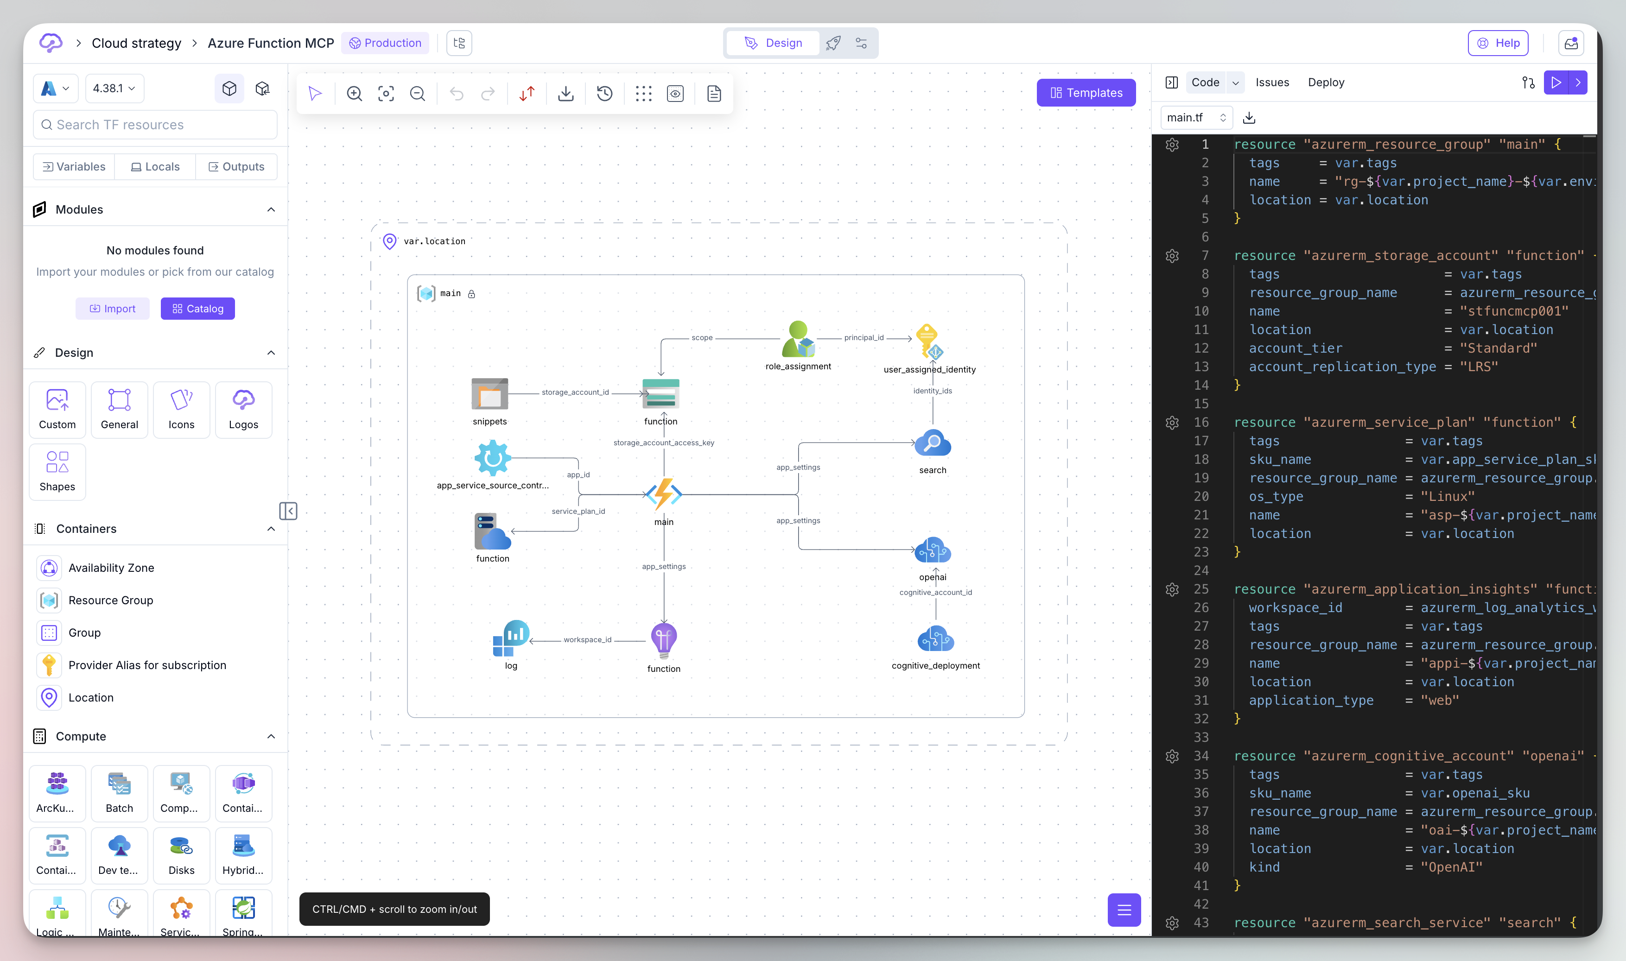Switch to the Issues tab
This screenshot has height=961, width=1626.
[x=1271, y=82]
